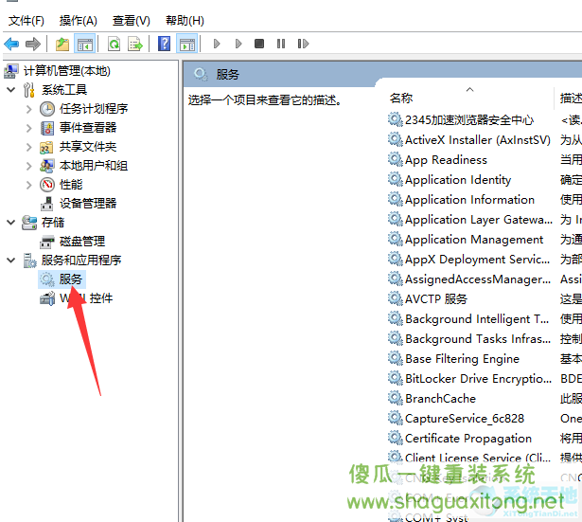Toggle the Show/Hide Console Tree button
The height and width of the screenshot is (522, 582).
[x=84, y=44]
